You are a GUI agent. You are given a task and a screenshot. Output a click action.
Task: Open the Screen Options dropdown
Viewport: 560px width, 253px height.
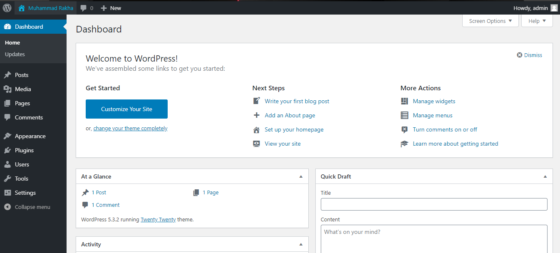(x=490, y=21)
